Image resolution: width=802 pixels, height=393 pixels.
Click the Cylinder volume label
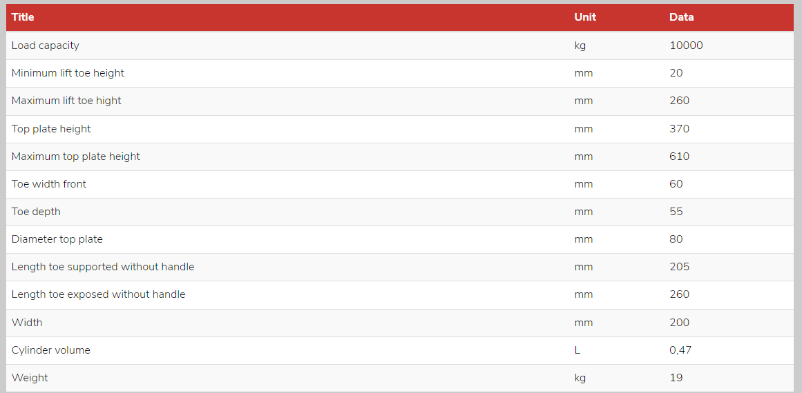[50, 350]
